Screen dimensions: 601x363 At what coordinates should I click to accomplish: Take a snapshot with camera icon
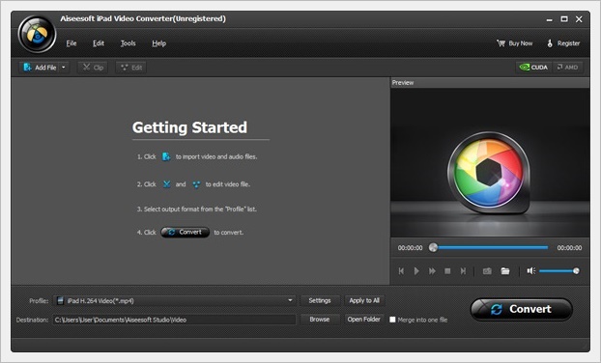coord(487,271)
